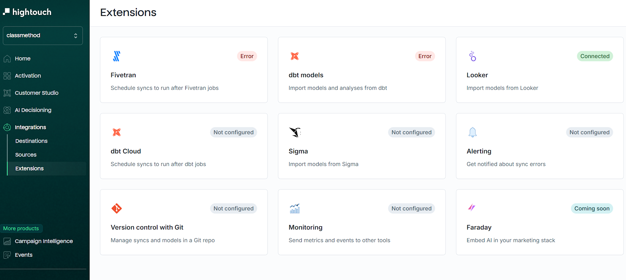Open the Destinations submenu item
The image size is (626, 280).
31,141
